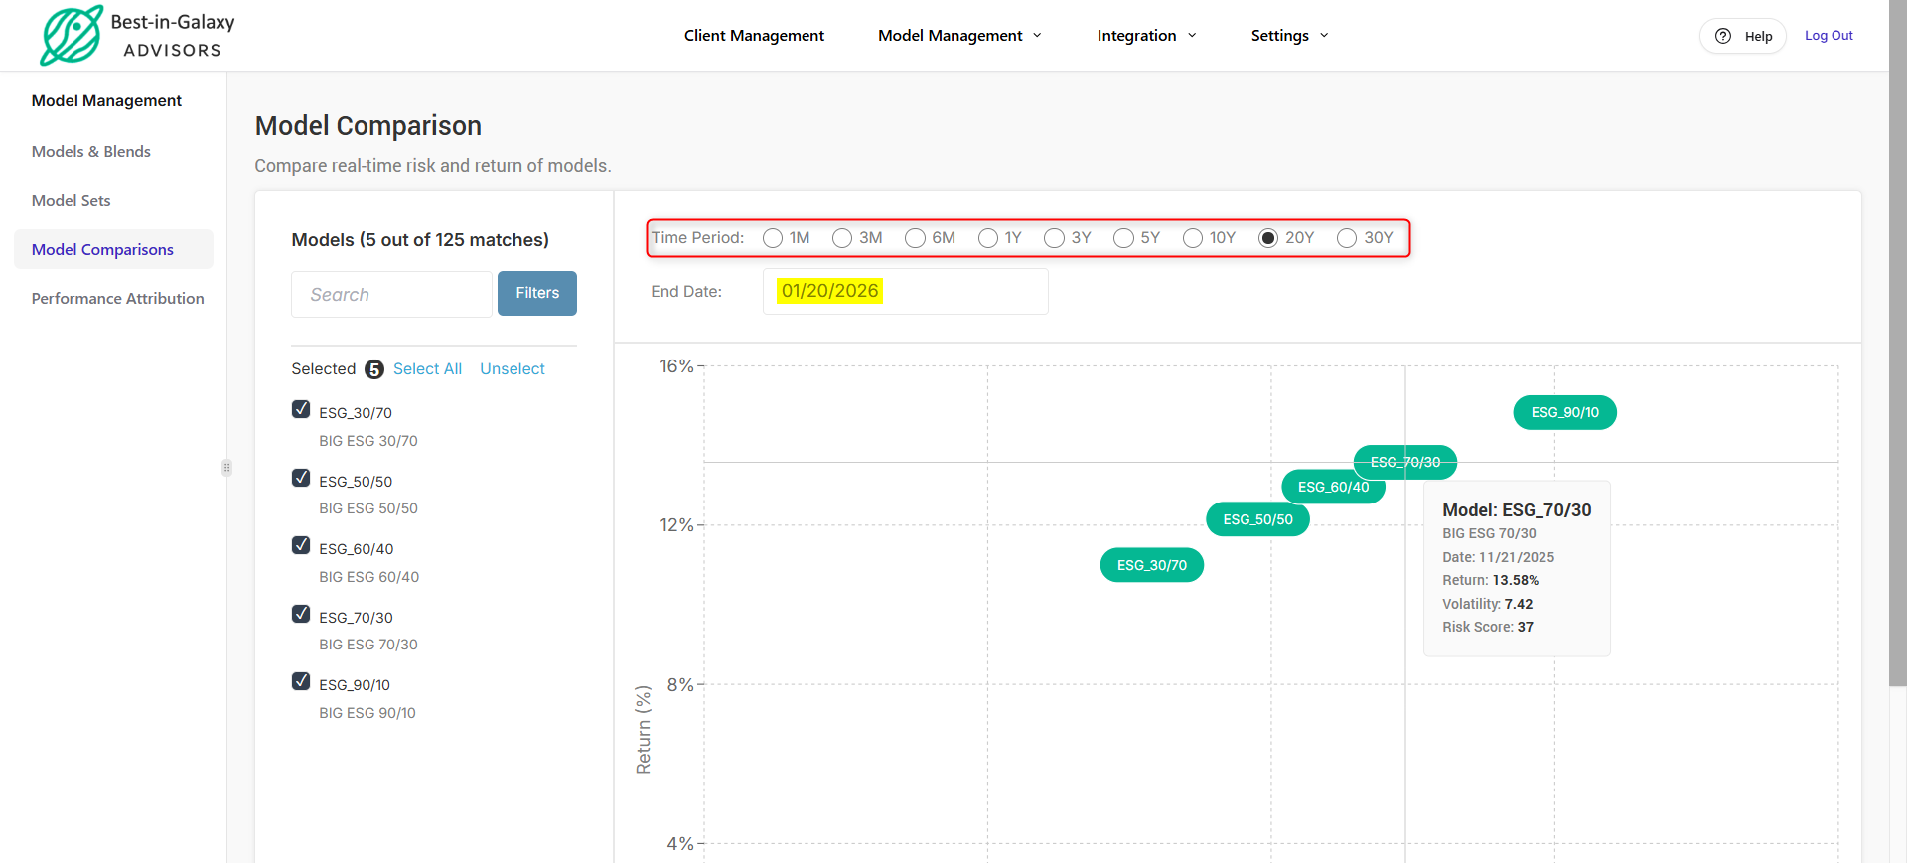
Task: Click the models Search input field
Action: (x=391, y=294)
